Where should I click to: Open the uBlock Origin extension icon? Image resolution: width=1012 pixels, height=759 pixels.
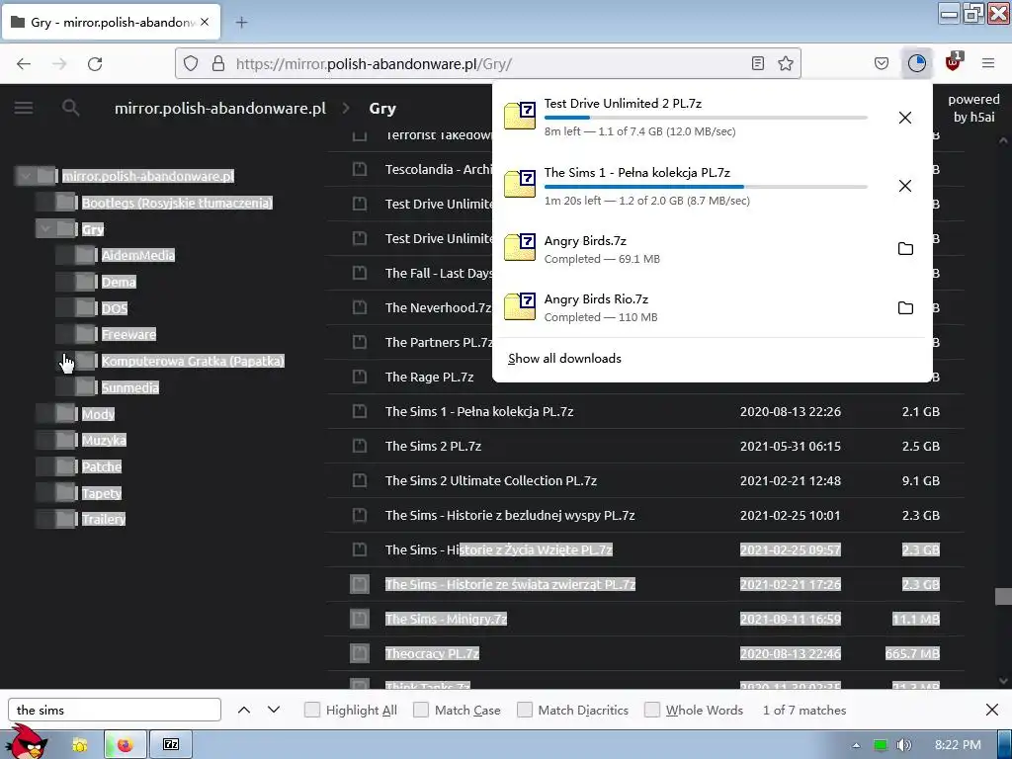[x=953, y=62]
